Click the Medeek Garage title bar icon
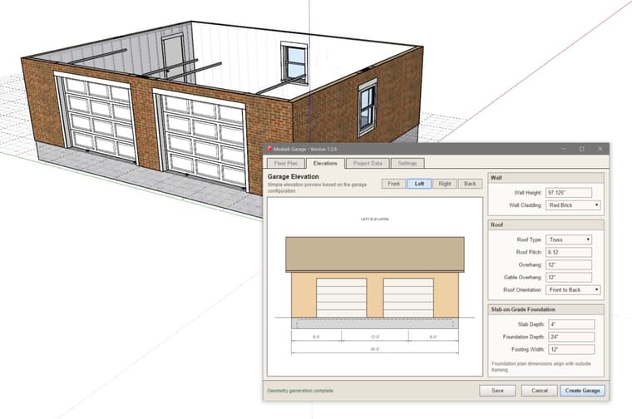This screenshot has height=419, width=632. click(x=269, y=149)
